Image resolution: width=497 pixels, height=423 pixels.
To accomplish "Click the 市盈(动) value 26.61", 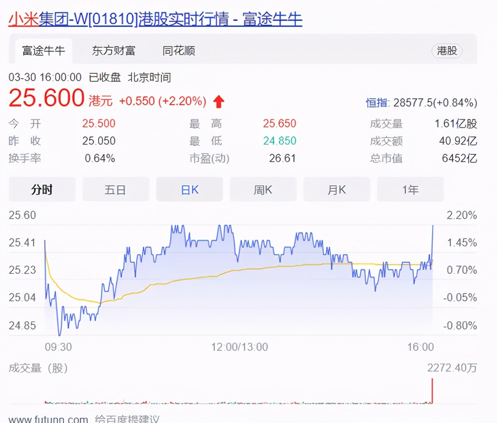I will click(x=283, y=158).
